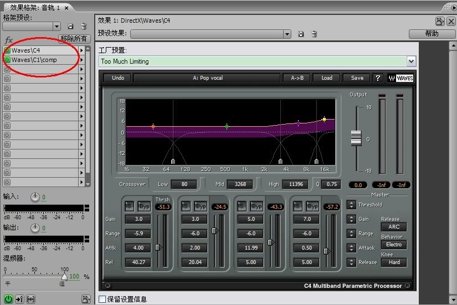Delete the rack preset with trash icon
This screenshot has width=457, height=305.
pyautogui.click(x=84, y=26)
